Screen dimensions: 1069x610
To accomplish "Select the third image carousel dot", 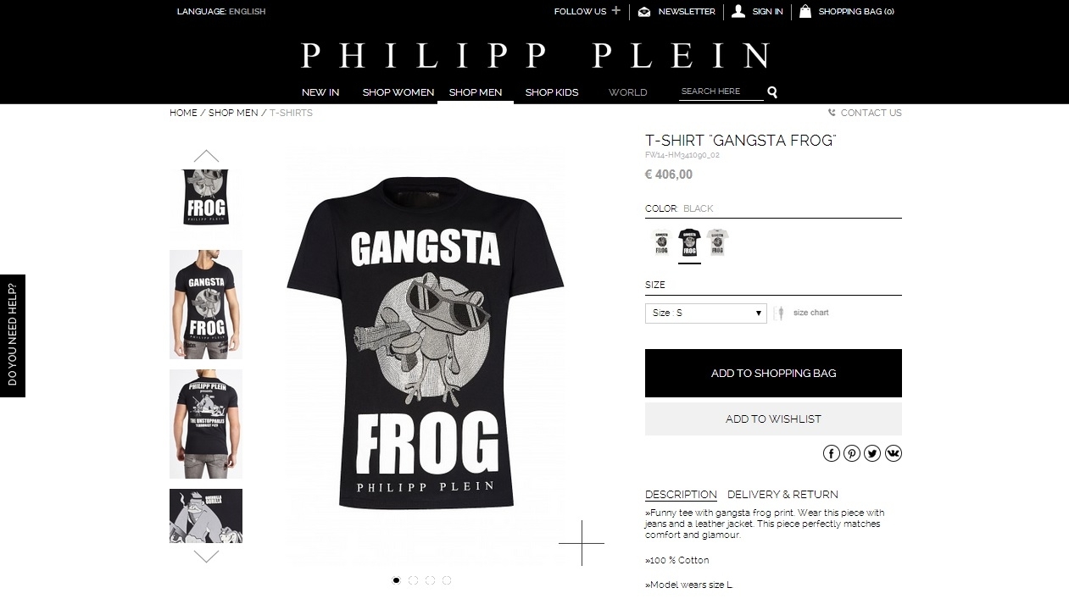I will click(x=430, y=580).
